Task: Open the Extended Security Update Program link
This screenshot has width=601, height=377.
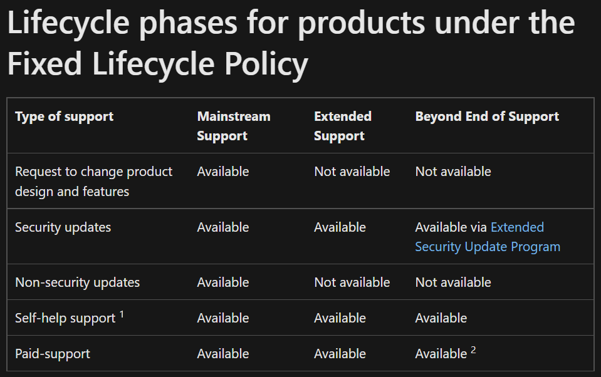Action: pyautogui.click(x=488, y=237)
